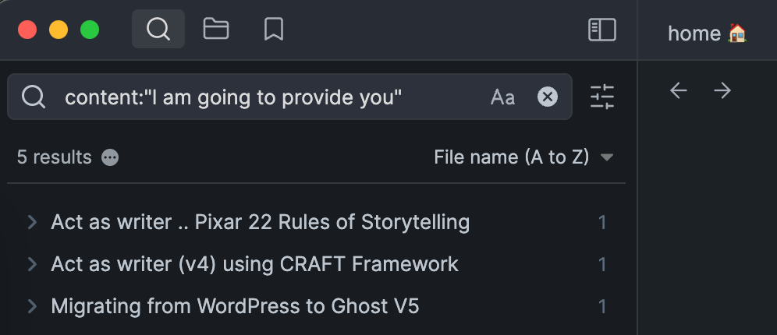Image resolution: width=777 pixels, height=335 pixels.
Task: Open search settings sliders icon
Action: [602, 97]
